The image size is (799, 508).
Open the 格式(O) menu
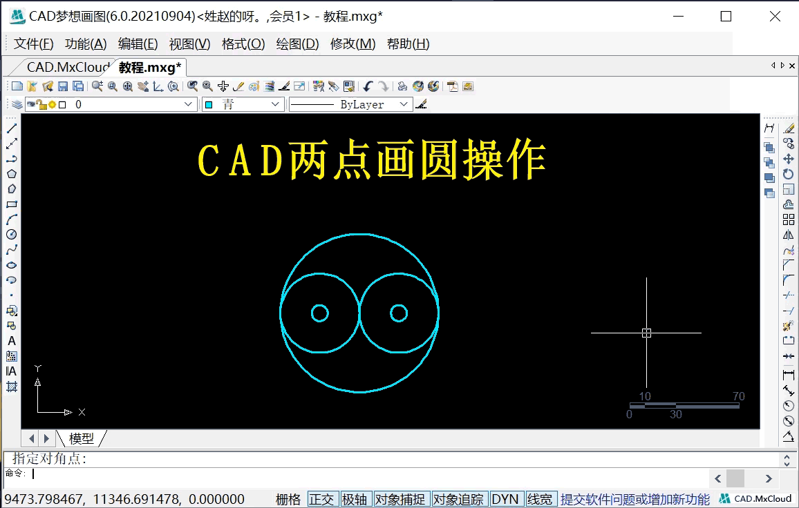(x=243, y=44)
